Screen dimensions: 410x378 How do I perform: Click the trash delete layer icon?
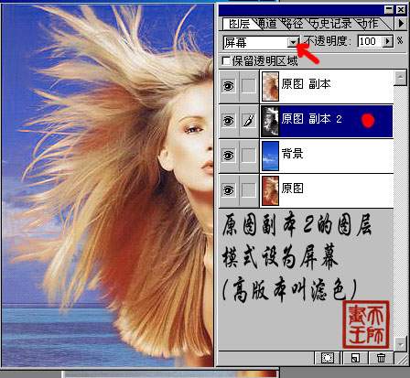tap(381, 358)
